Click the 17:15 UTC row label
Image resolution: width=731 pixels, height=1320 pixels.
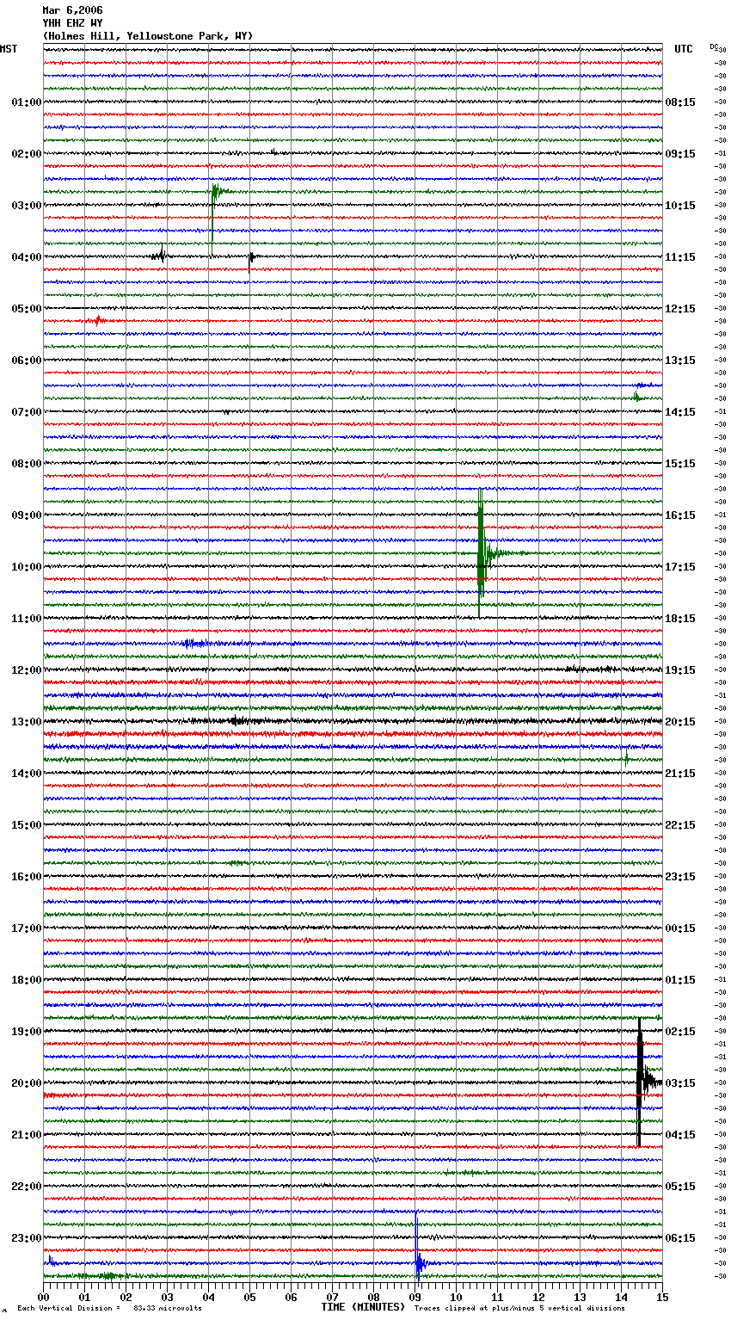[x=680, y=567]
